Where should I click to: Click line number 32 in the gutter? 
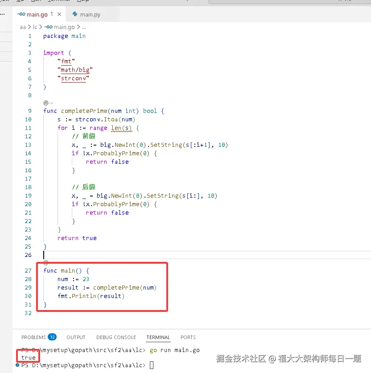28,313
